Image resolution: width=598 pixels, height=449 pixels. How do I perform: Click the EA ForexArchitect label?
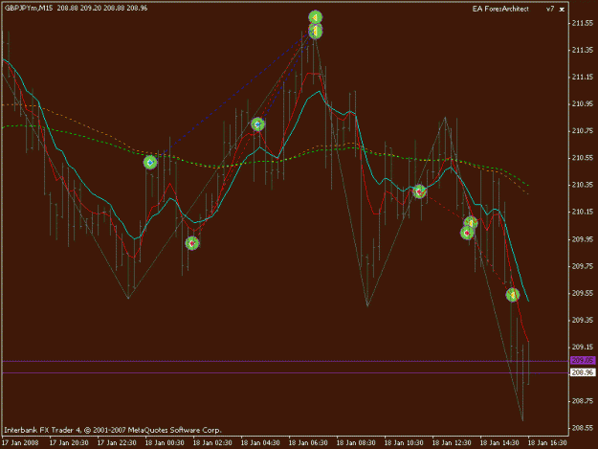(500, 9)
